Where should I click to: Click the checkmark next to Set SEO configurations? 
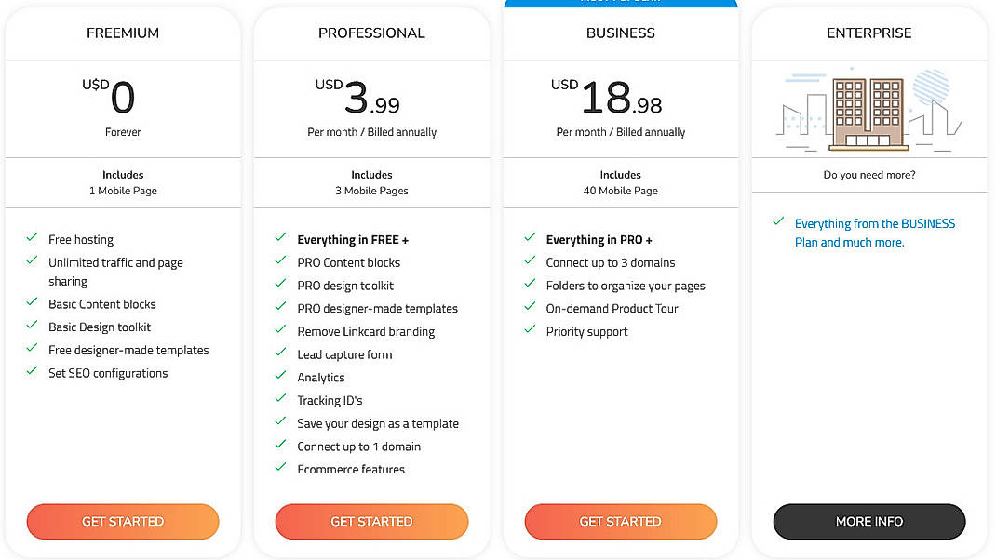coord(32,373)
